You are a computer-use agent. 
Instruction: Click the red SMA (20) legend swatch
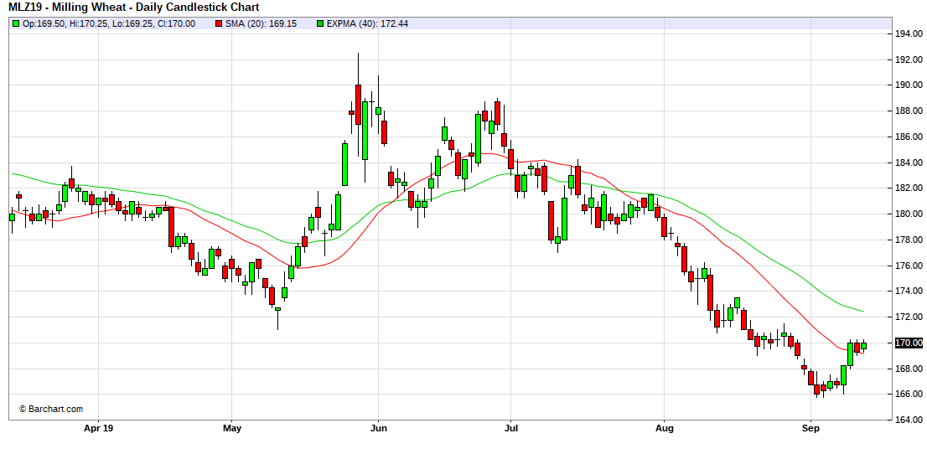point(219,23)
